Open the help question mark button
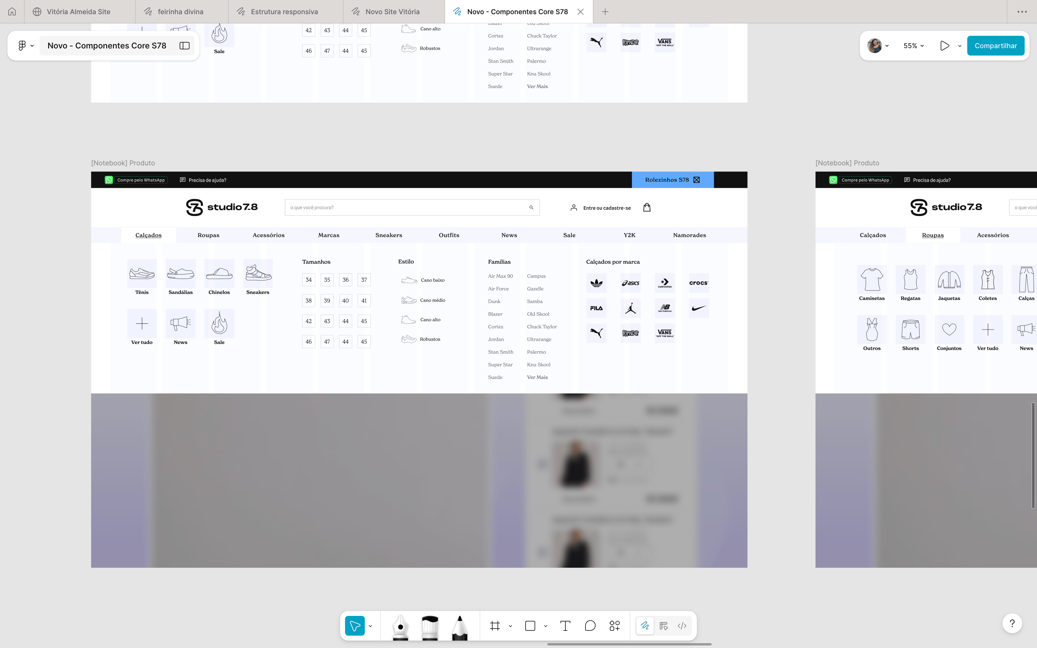The width and height of the screenshot is (1037, 648). tap(1012, 624)
